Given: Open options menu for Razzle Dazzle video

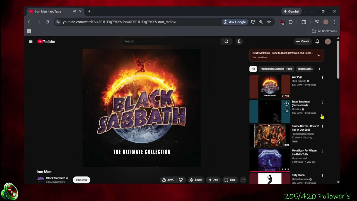Looking at the screenshot, I should coord(322,126).
